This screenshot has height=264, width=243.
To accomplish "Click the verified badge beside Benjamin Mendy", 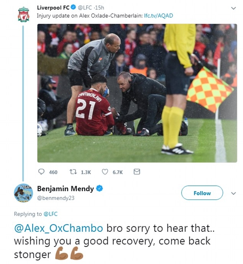I will click(99, 188).
